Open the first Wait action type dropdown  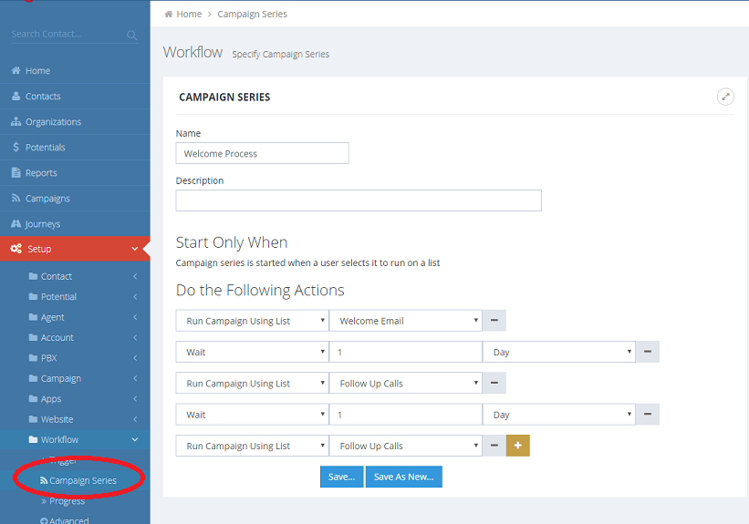pyautogui.click(x=252, y=352)
